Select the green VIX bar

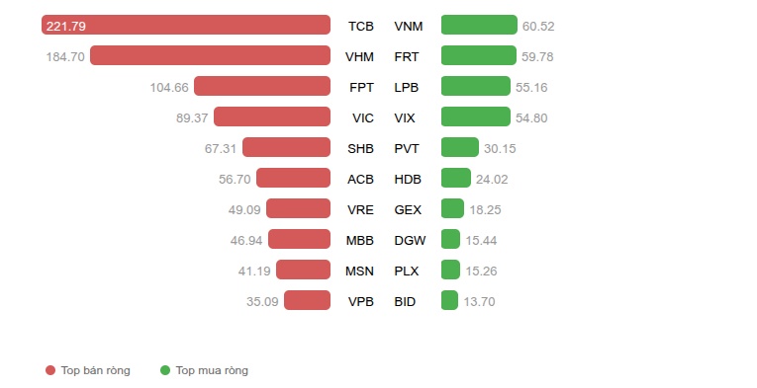click(x=476, y=116)
